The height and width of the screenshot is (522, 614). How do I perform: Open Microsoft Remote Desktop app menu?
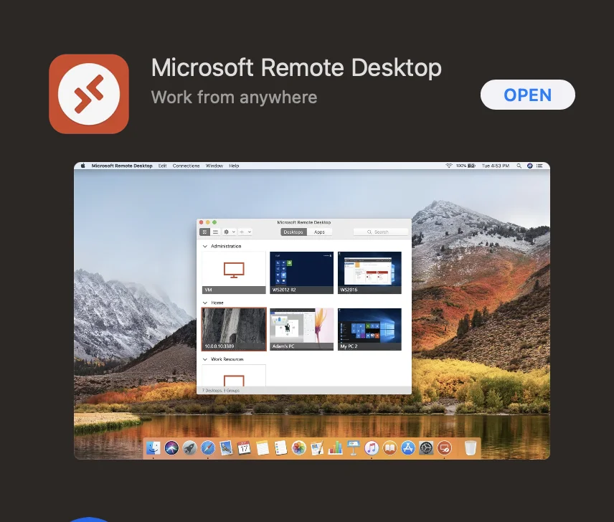(x=122, y=166)
